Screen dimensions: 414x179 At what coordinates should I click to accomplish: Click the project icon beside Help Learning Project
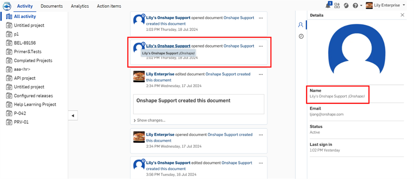9,104
